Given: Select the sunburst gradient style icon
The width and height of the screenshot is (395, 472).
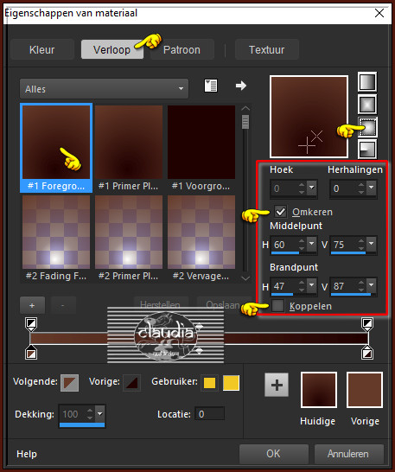Looking at the screenshot, I should pos(367,127).
